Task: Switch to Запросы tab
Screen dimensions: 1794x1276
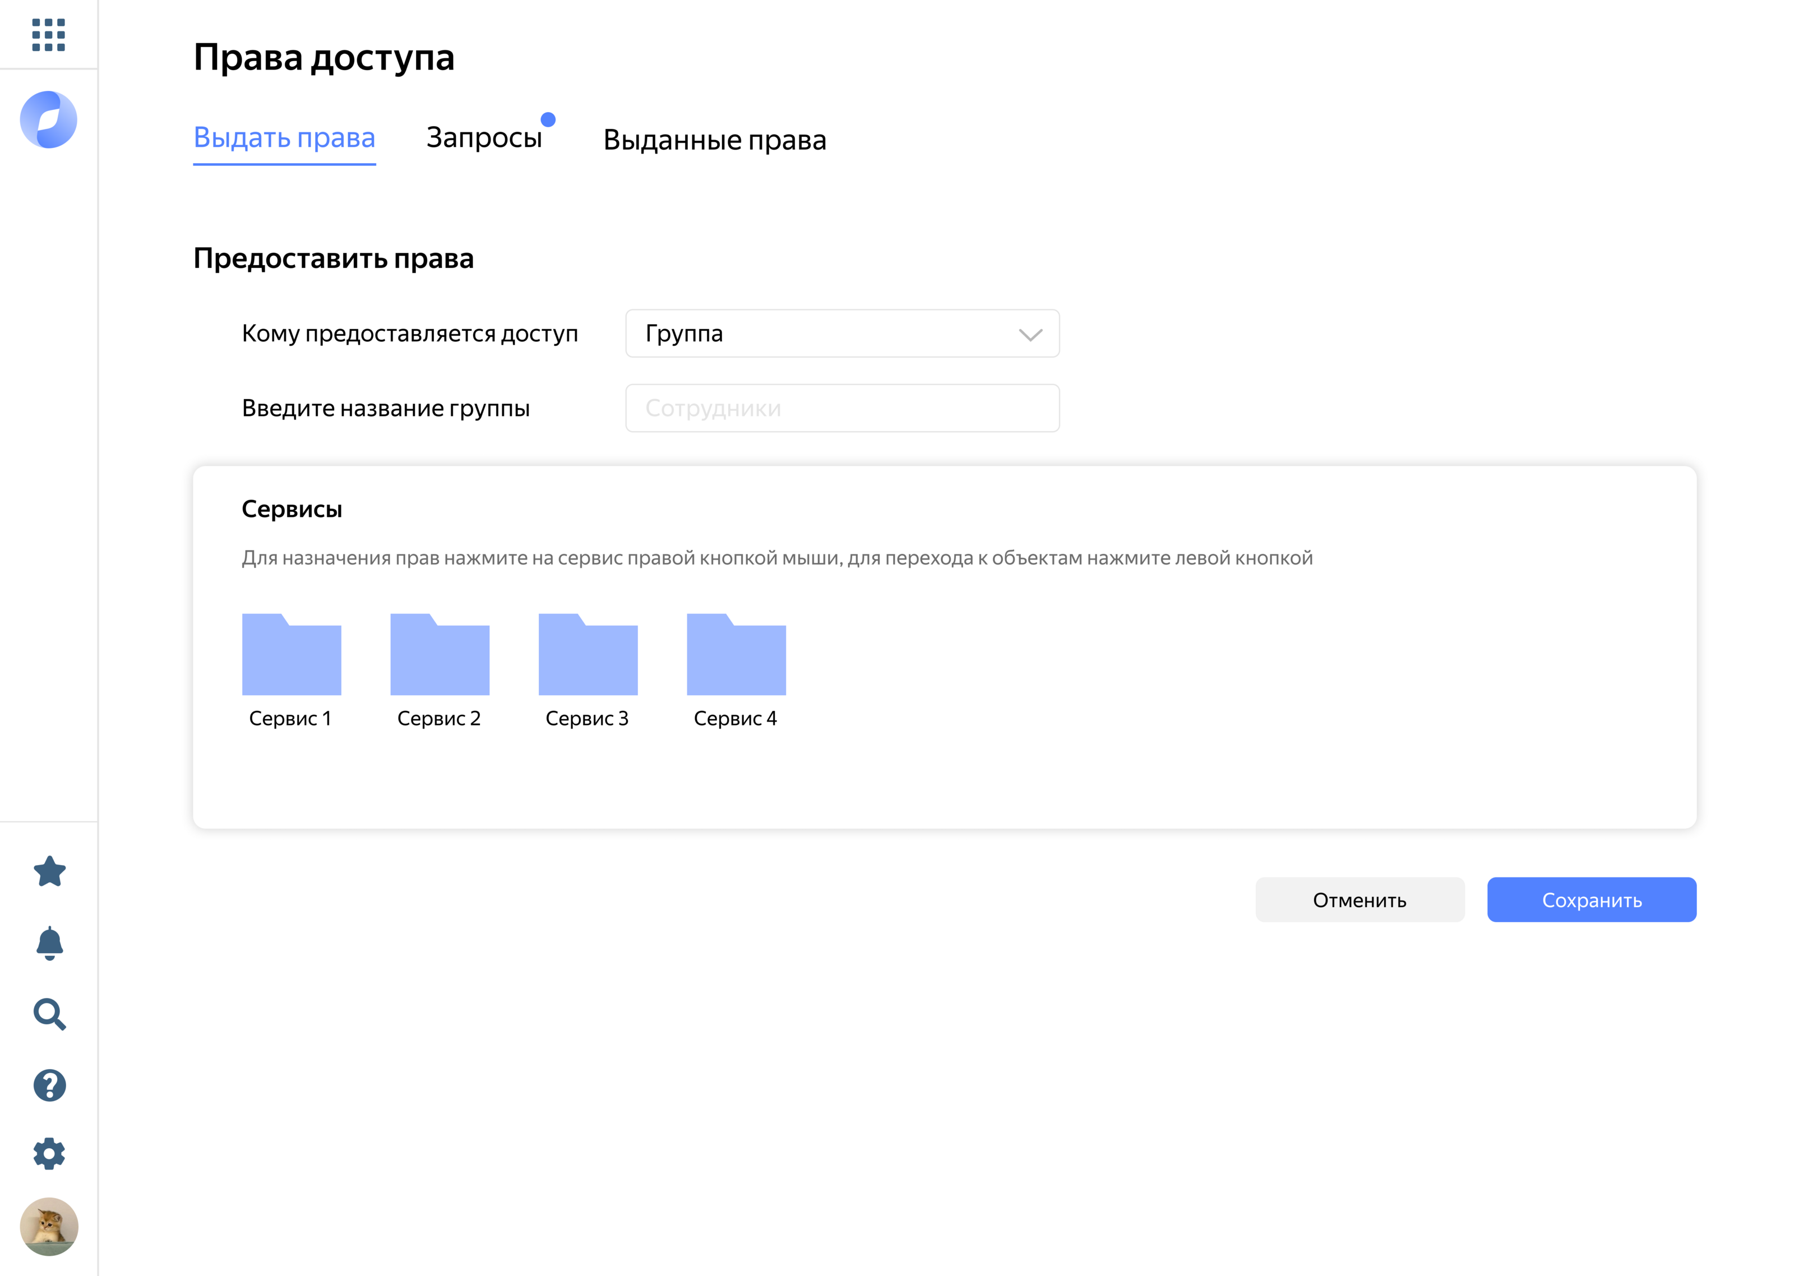Action: (x=484, y=138)
